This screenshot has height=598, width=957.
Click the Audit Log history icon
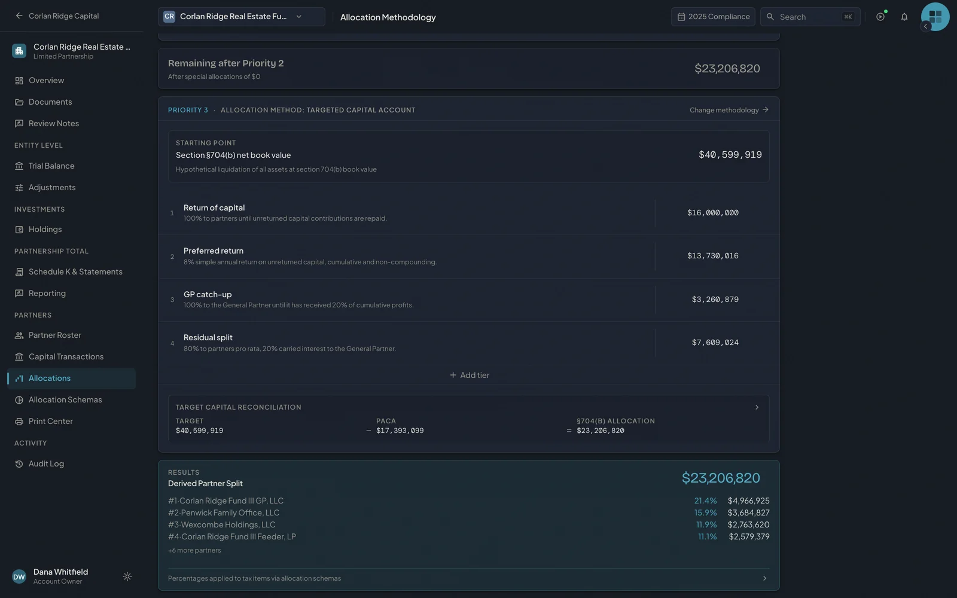pyautogui.click(x=19, y=463)
